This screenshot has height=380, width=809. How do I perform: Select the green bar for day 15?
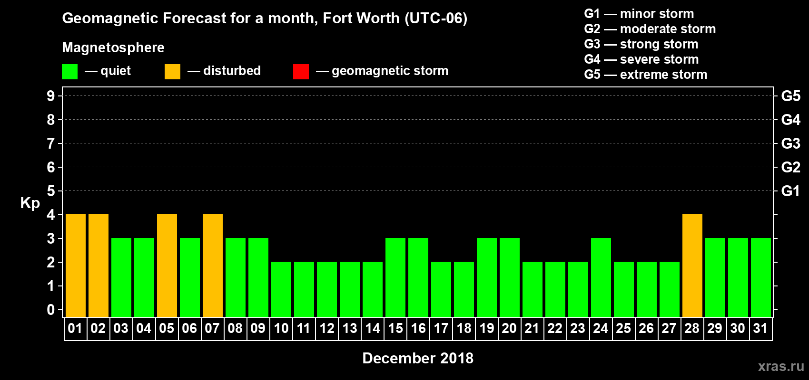tap(395, 277)
